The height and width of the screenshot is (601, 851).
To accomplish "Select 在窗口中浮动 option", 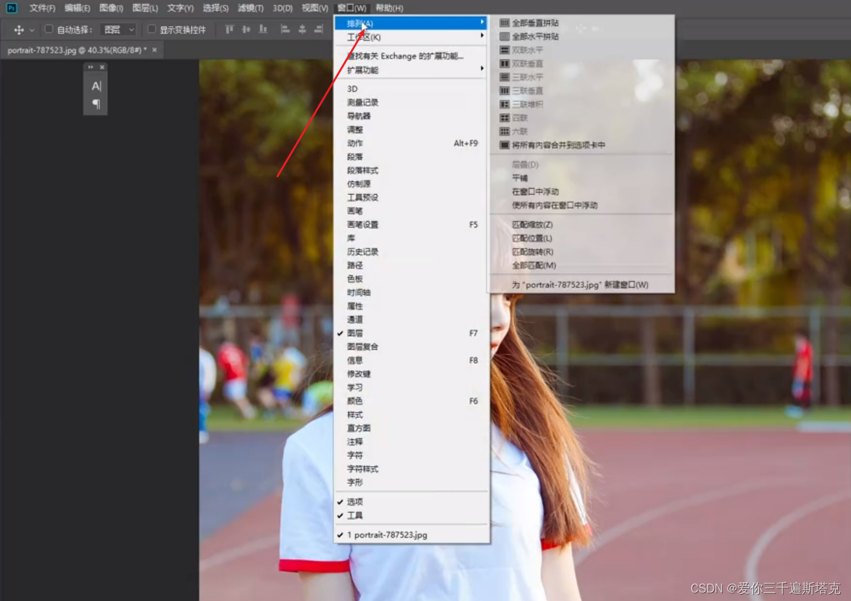I will click(581, 191).
